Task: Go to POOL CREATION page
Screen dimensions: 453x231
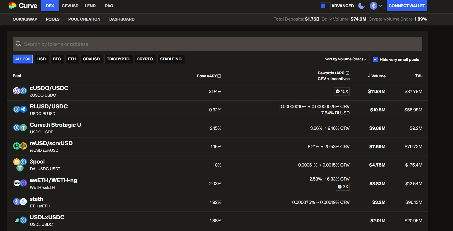Action: tap(84, 19)
